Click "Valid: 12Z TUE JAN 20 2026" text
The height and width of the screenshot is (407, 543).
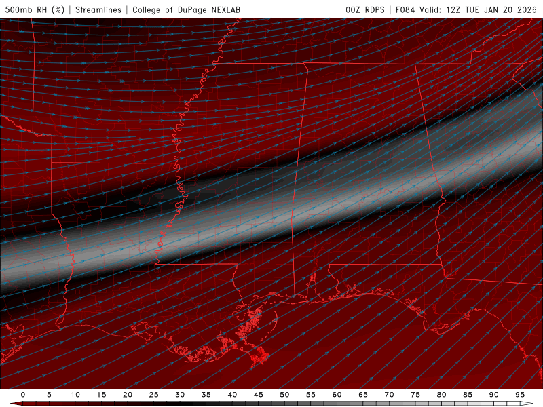[x=479, y=9]
